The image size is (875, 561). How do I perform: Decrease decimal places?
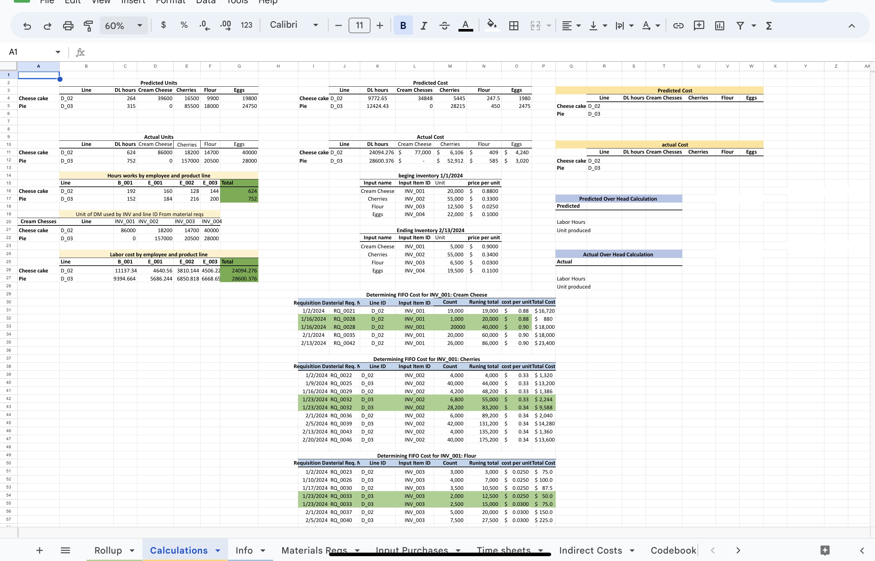(205, 25)
